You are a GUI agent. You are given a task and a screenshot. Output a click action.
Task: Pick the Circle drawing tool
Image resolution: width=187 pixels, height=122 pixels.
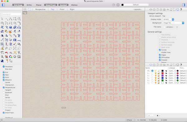(x=19, y=19)
